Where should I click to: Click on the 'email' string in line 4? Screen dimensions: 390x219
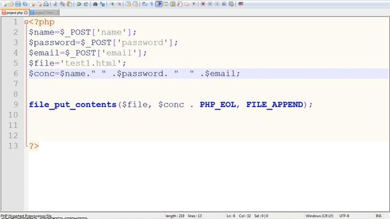(x=119, y=53)
